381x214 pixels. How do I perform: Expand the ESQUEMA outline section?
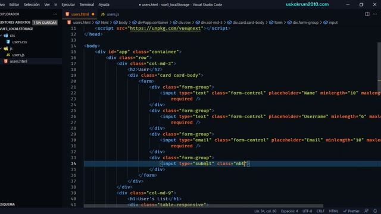[x=7, y=204]
